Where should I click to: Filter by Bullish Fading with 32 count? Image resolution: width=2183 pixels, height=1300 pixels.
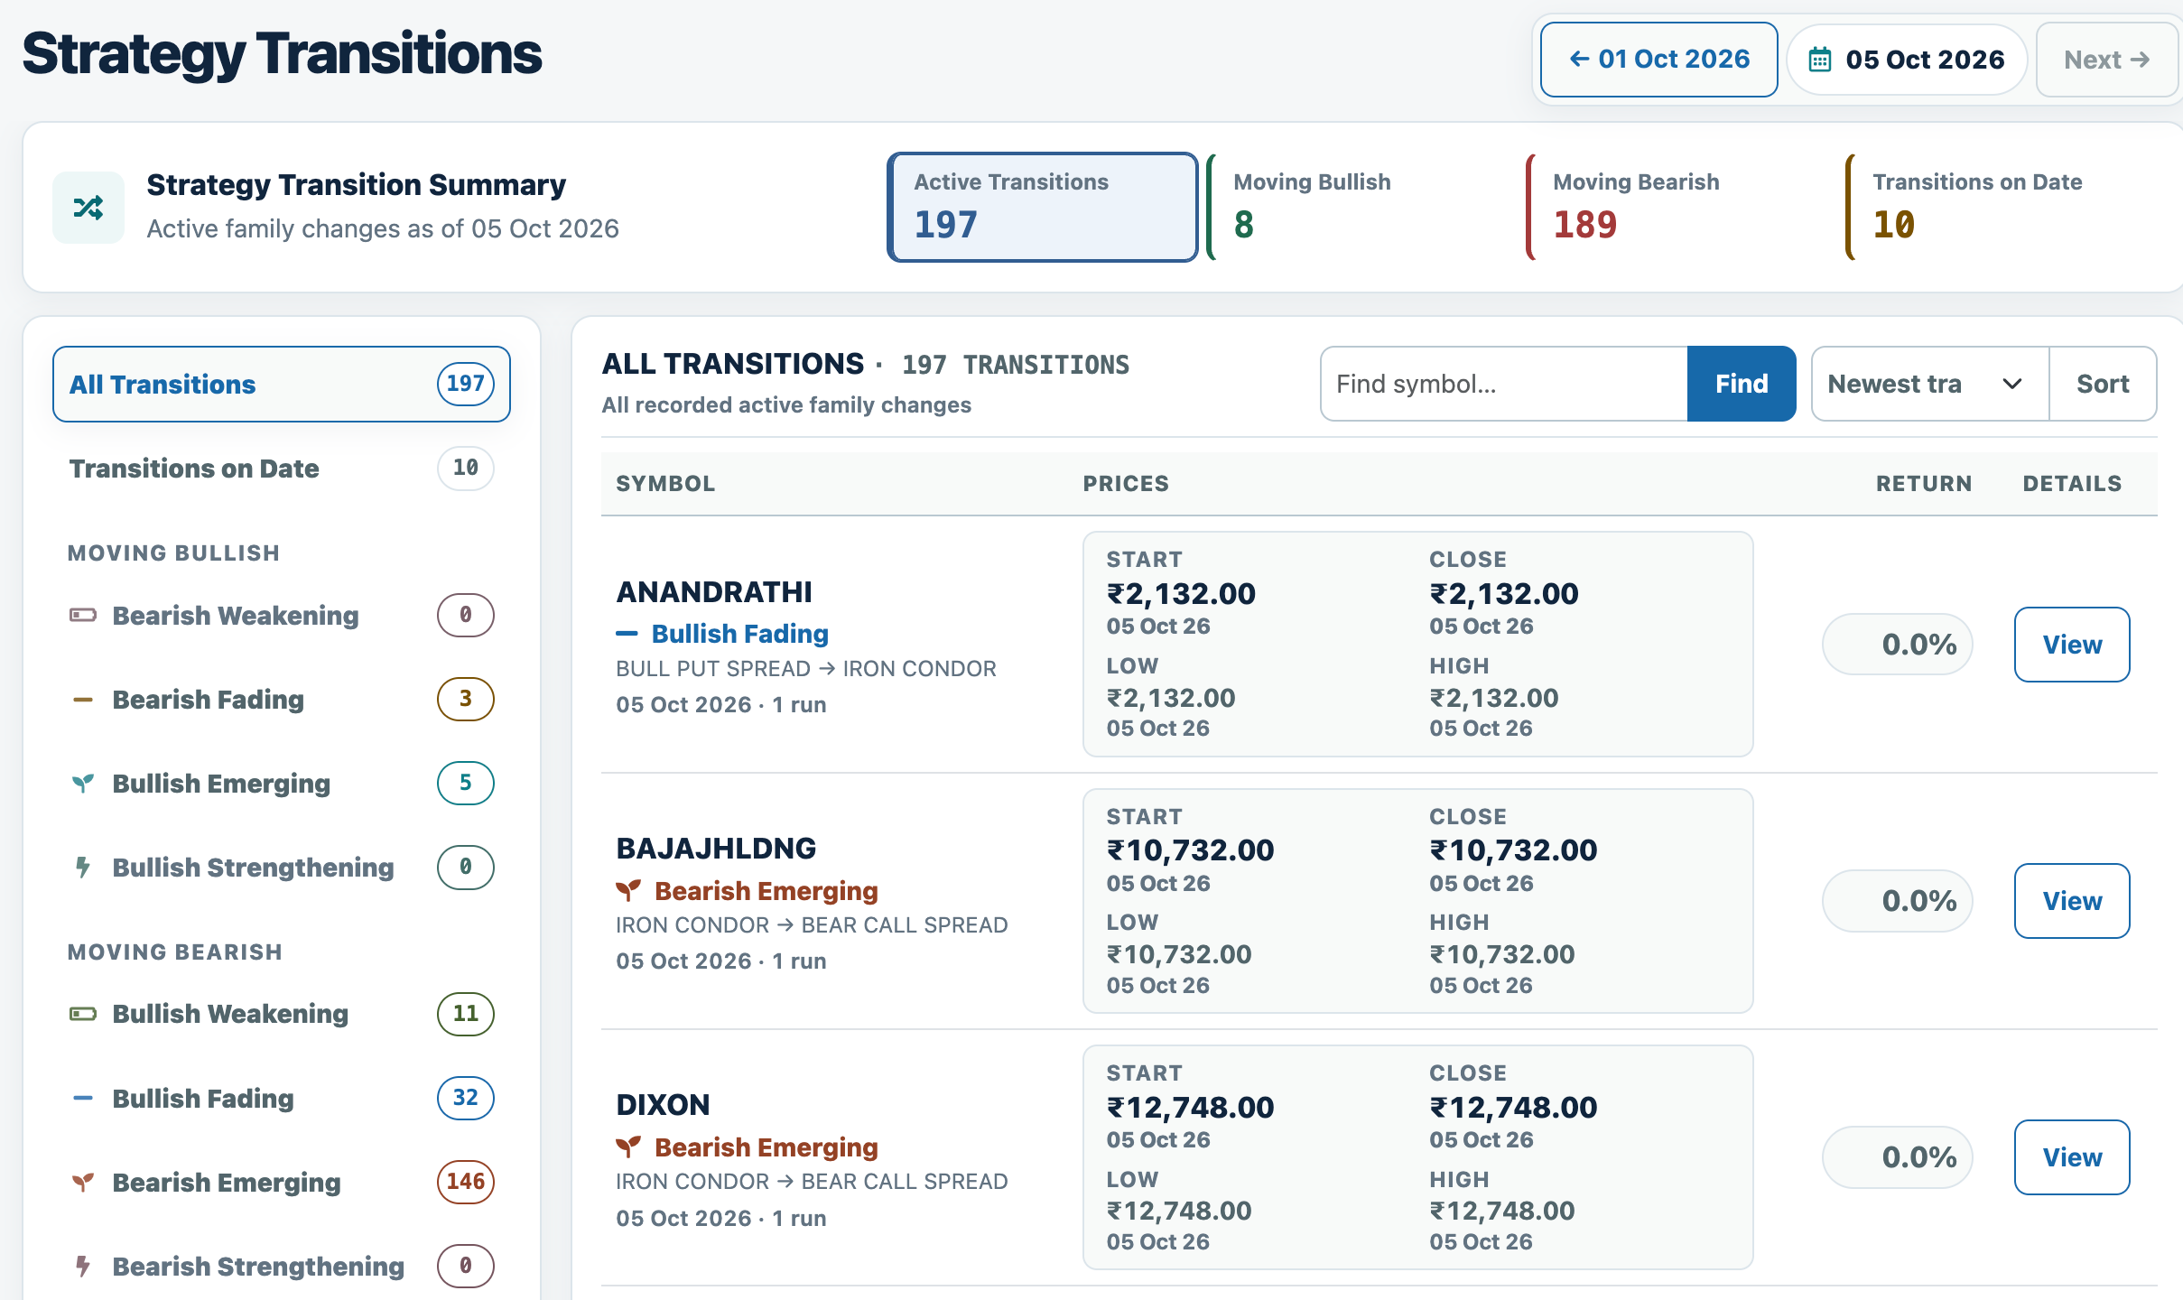pos(282,1099)
